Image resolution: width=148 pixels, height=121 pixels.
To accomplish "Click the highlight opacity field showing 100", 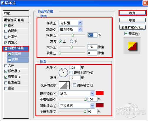I will point(92,99).
